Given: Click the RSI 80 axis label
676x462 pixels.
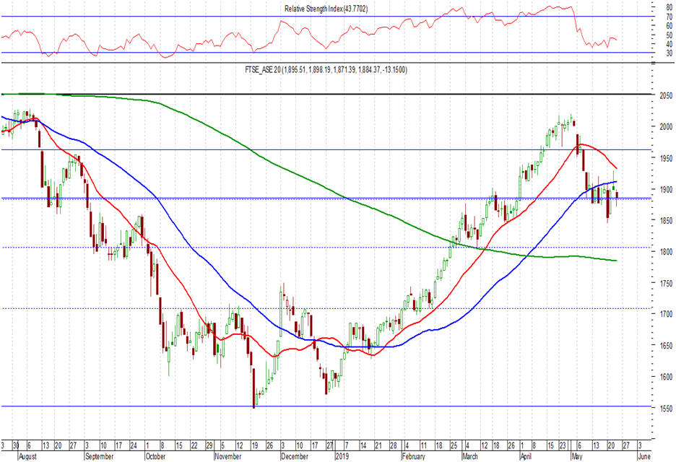Looking at the screenshot, I should [x=669, y=8].
